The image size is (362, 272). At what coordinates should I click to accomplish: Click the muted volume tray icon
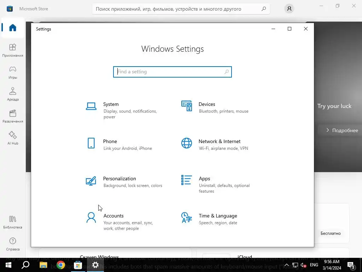(304, 265)
